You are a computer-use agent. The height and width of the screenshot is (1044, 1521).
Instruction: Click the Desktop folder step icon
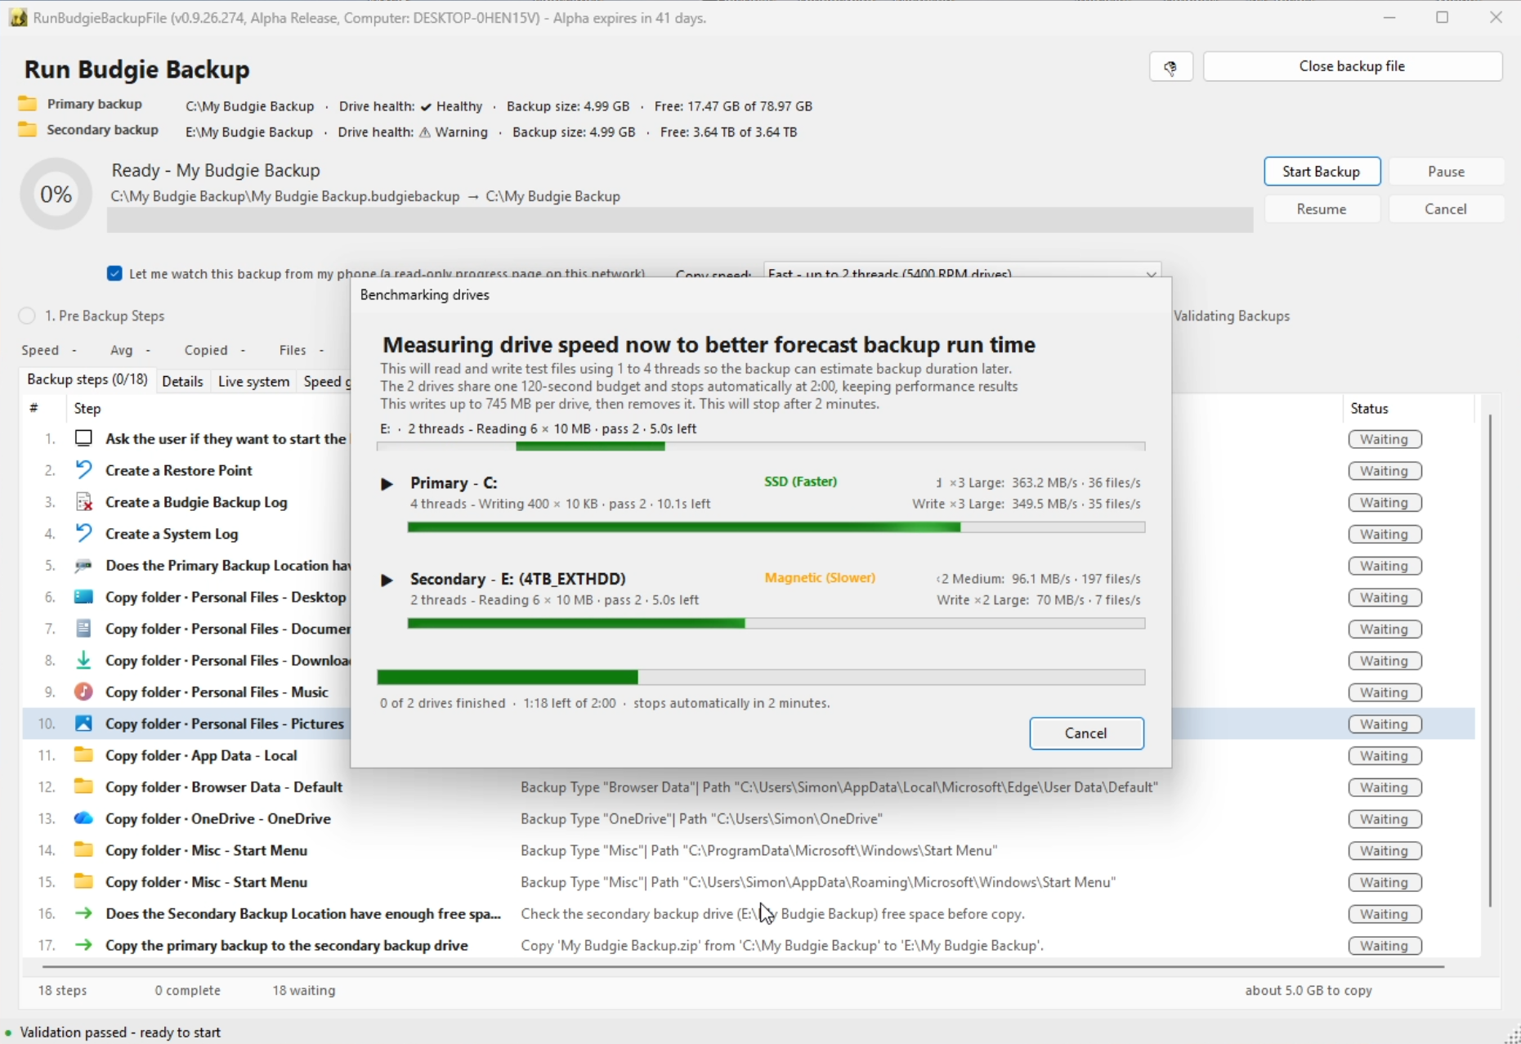click(x=83, y=597)
